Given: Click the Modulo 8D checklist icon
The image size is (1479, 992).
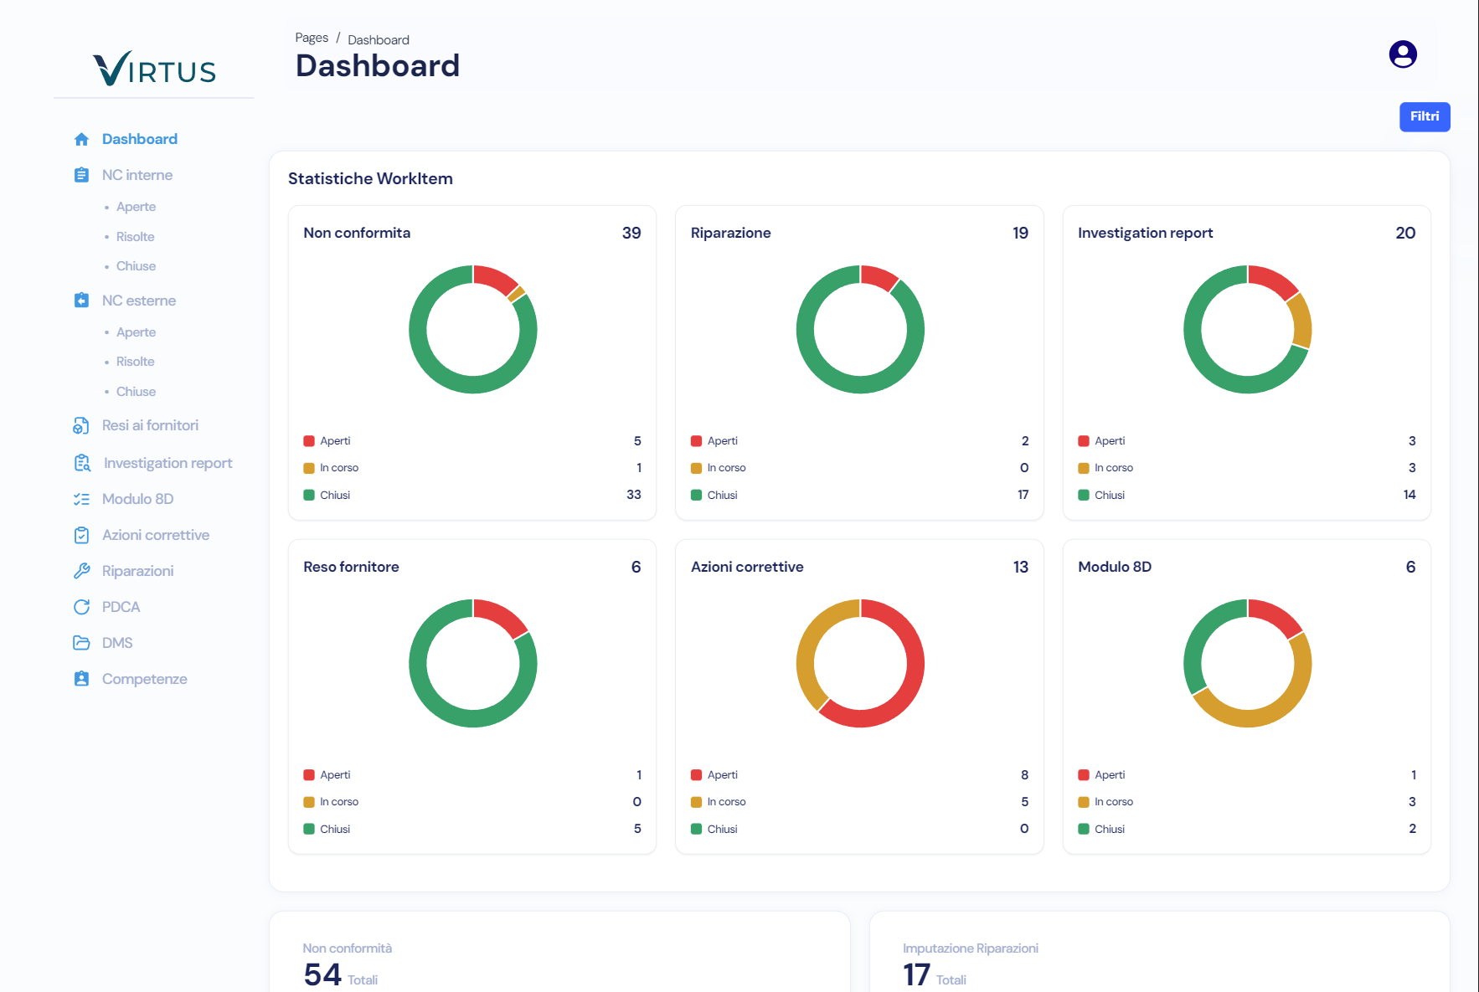Looking at the screenshot, I should tap(81, 498).
